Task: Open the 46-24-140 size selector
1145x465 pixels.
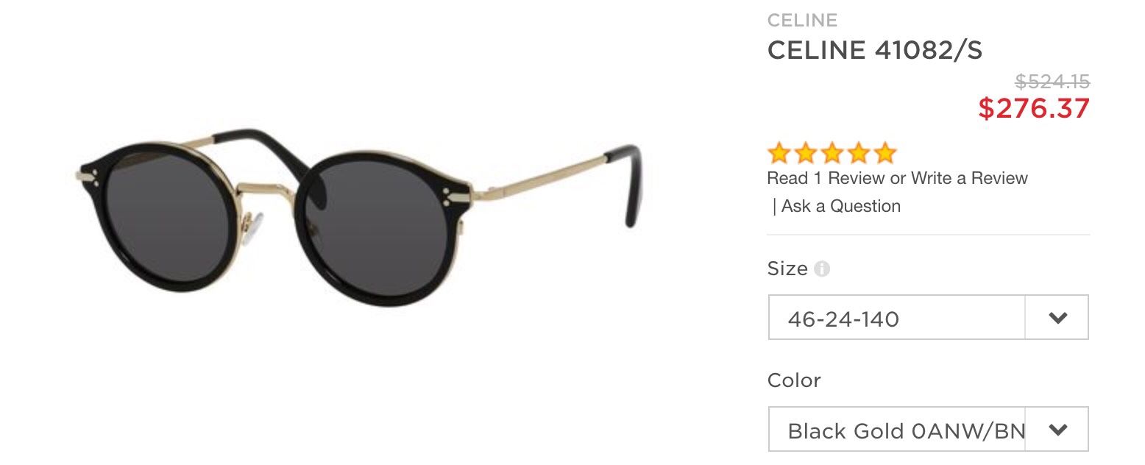Action: [928, 318]
